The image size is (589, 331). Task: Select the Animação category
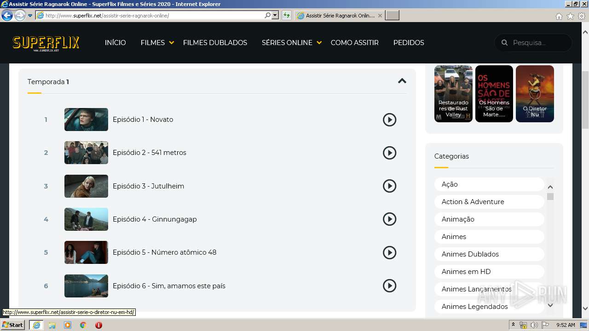pyautogui.click(x=489, y=219)
